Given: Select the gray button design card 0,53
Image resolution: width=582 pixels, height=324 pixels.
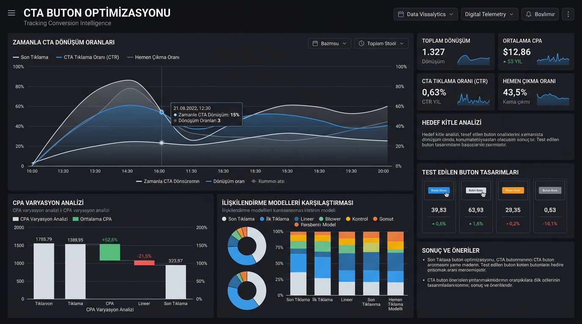Looking at the screenshot, I should point(550,206).
